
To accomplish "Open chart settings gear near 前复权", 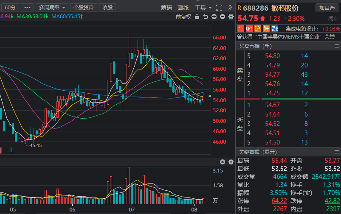I will pyautogui.click(x=231, y=17).
